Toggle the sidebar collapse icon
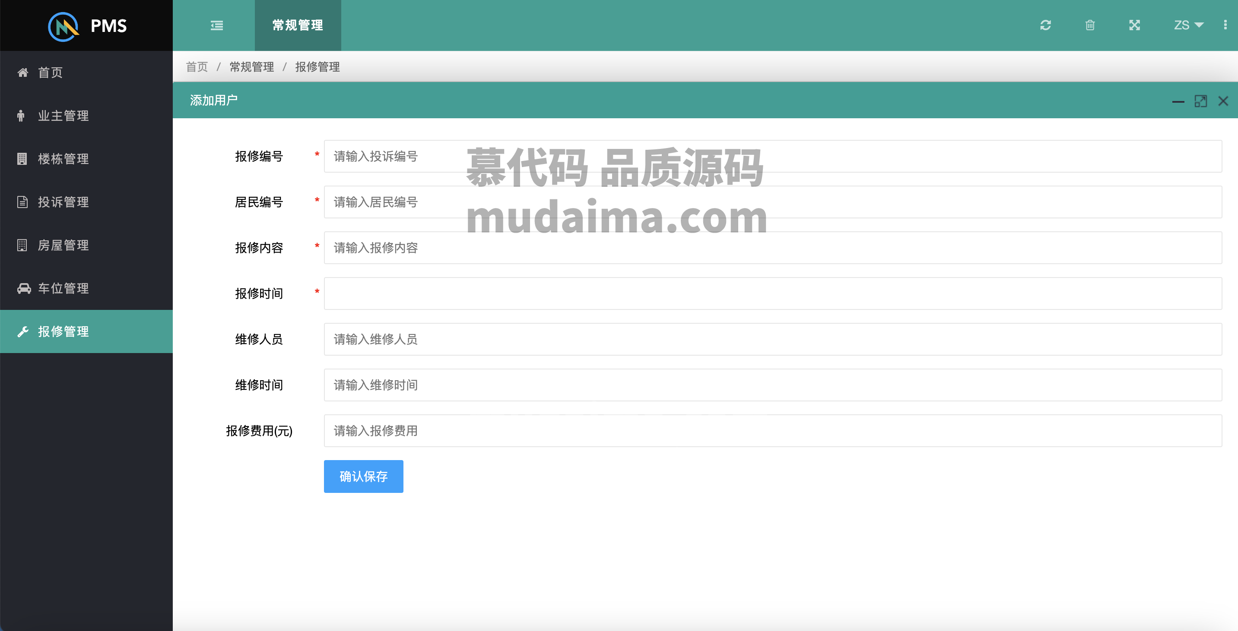The height and width of the screenshot is (631, 1238). [x=217, y=25]
